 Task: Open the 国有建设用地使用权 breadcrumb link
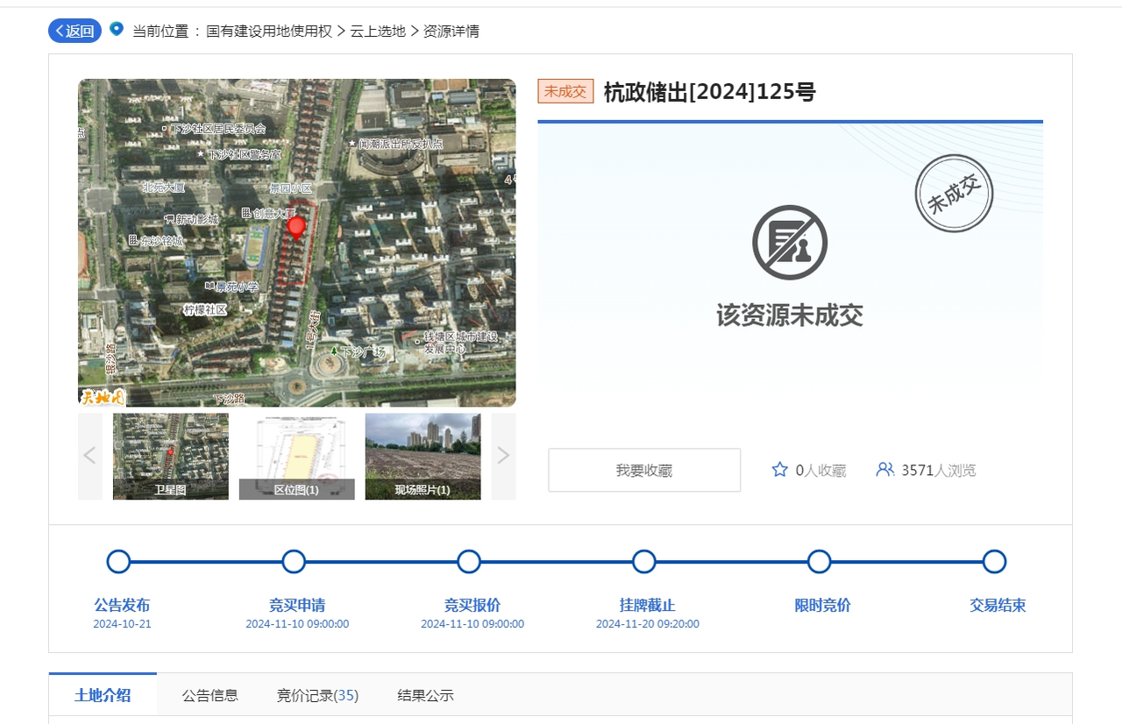point(269,31)
